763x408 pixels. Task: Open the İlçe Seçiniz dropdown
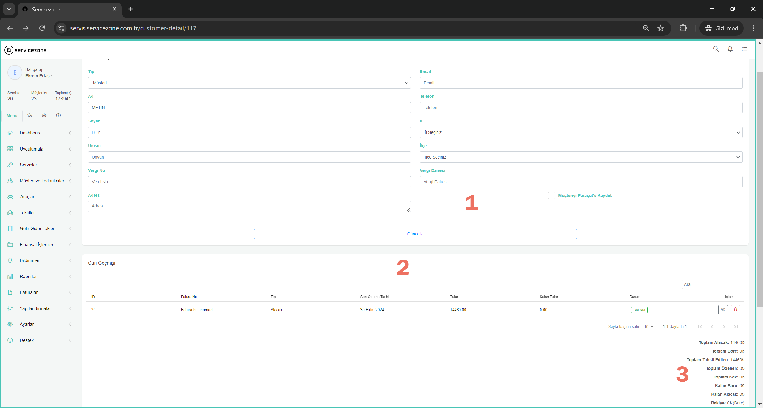pos(581,157)
